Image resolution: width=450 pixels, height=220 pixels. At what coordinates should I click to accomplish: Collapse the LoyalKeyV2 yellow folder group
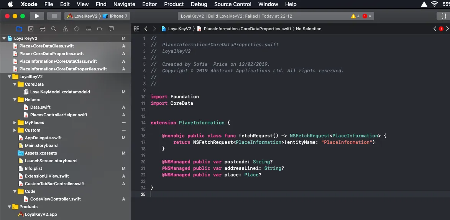(10, 77)
